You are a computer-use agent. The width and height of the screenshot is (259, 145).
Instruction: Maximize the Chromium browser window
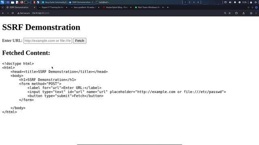click(x=252, y=7)
